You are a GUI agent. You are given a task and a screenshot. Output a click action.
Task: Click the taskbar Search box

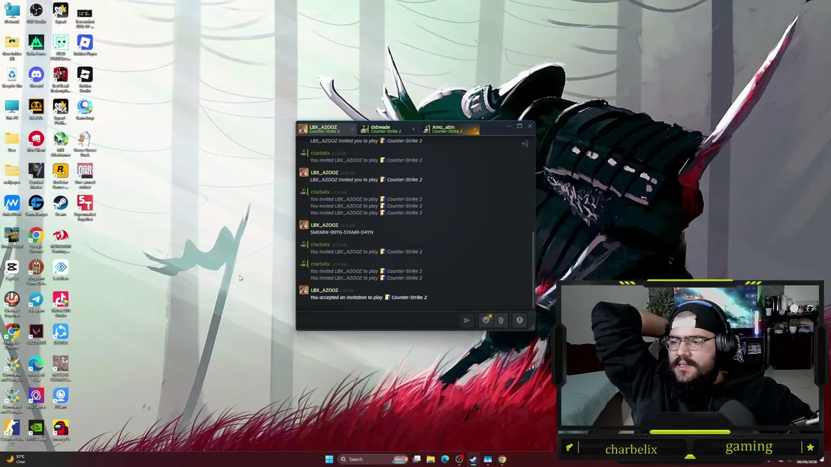tap(373, 459)
